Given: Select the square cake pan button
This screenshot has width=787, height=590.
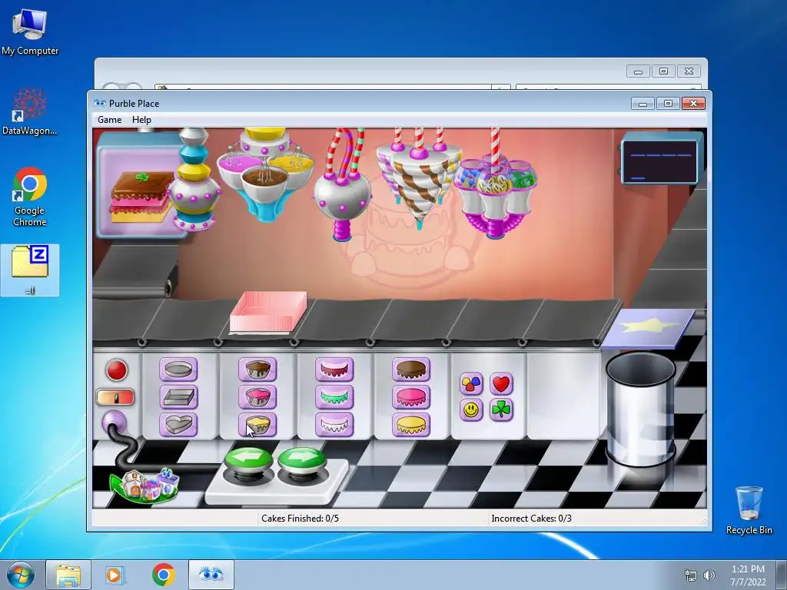Looking at the screenshot, I should click(x=178, y=397).
